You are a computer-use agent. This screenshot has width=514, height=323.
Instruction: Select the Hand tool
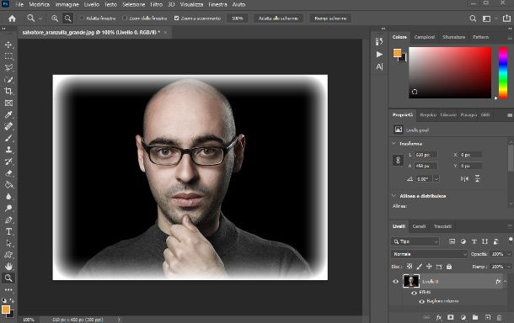[8, 267]
